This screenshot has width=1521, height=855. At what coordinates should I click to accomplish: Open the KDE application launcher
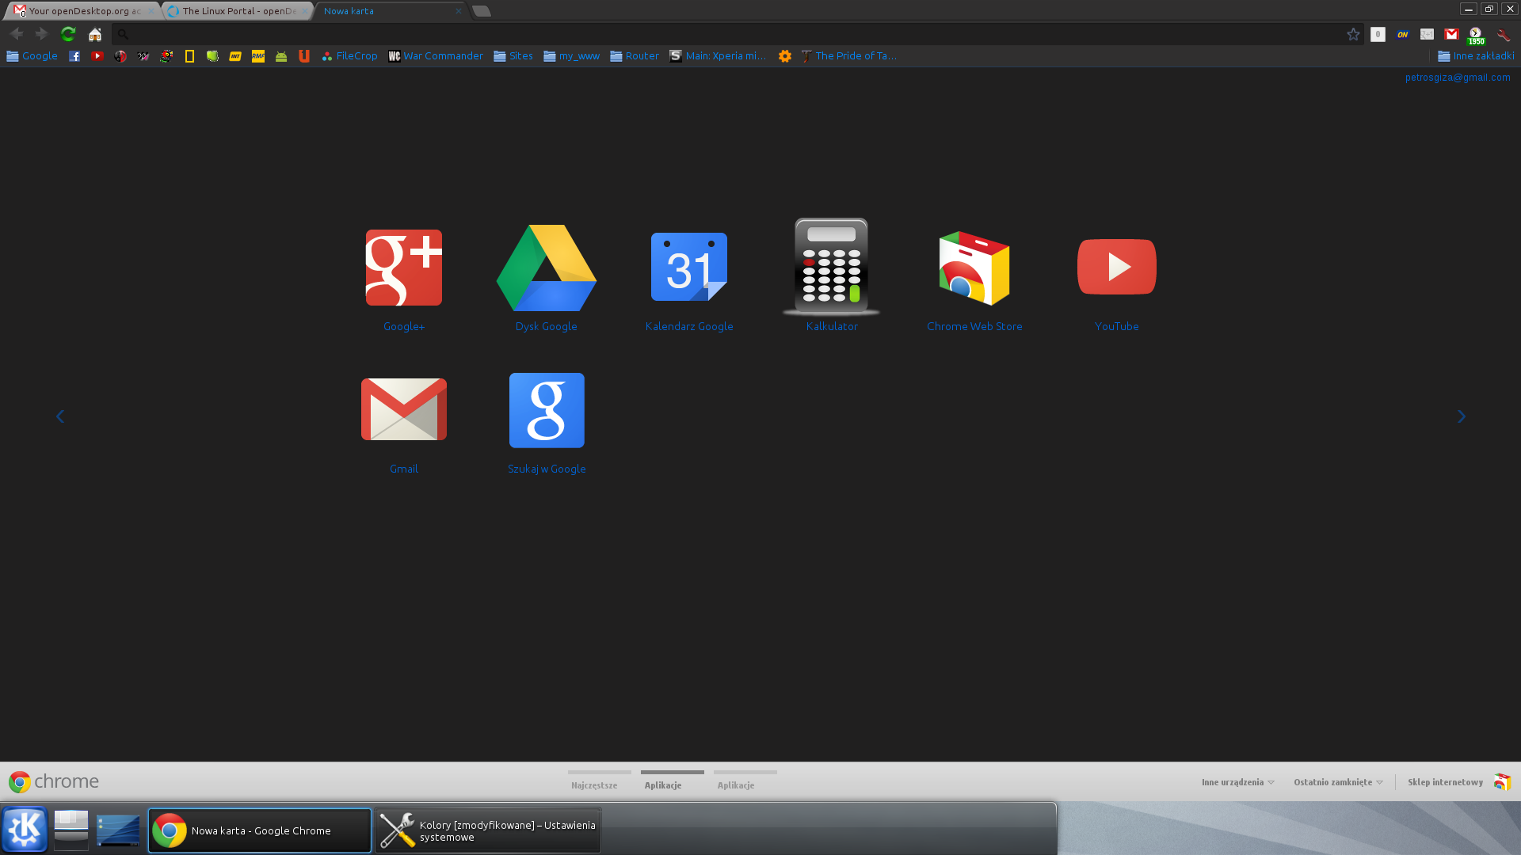tap(25, 830)
